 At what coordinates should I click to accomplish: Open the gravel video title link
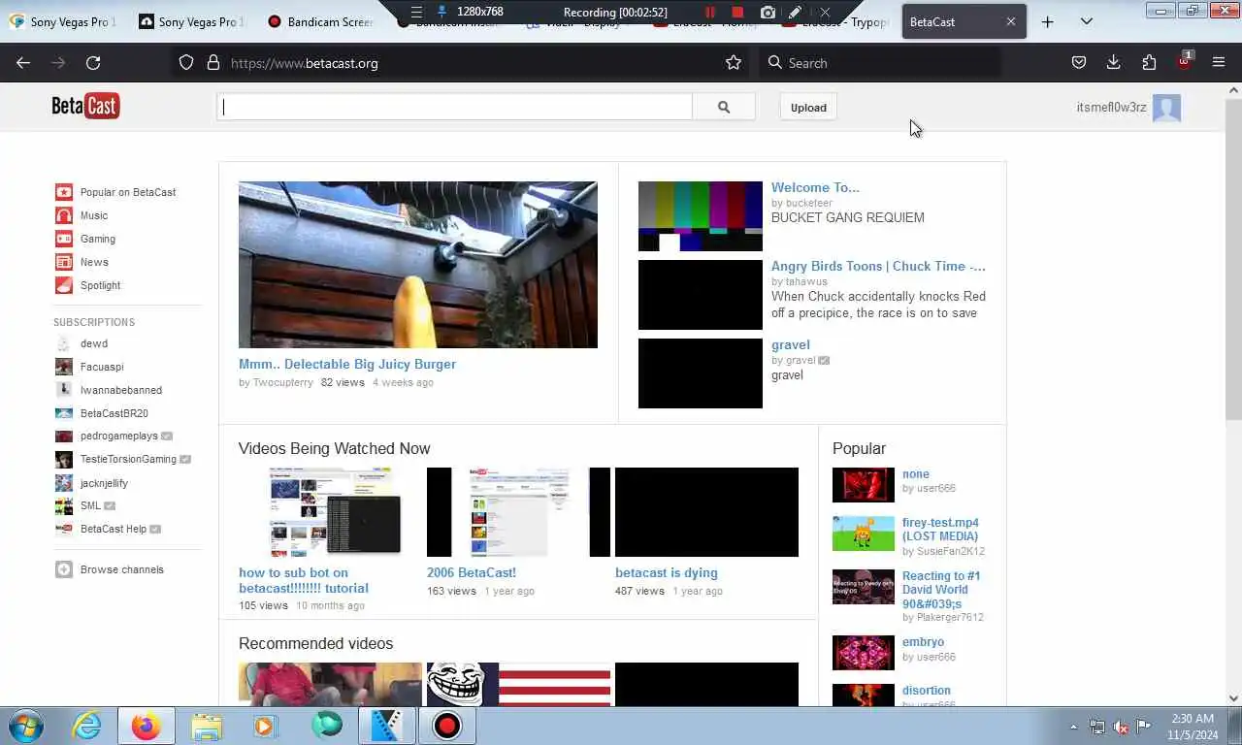(791, 344)
